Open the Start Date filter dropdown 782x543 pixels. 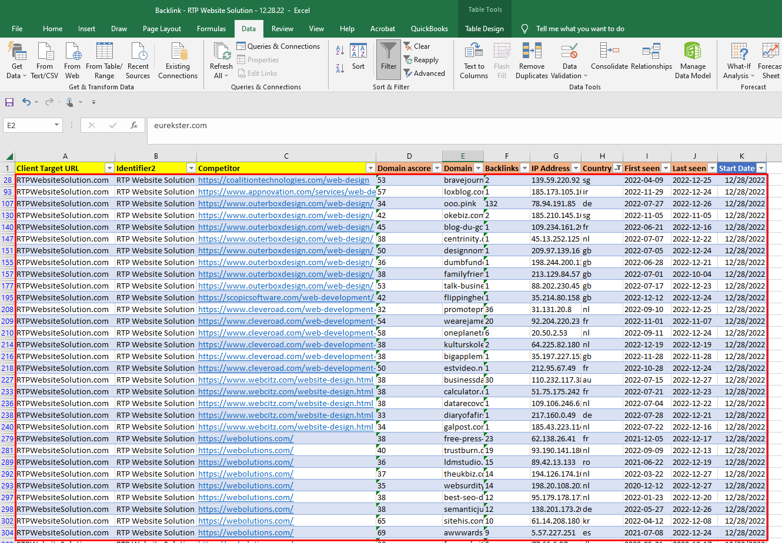pos(761,168)
